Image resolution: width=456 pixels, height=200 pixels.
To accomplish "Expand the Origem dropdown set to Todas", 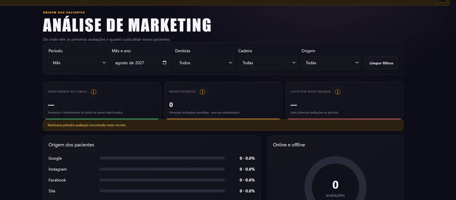I will (331, 63).
